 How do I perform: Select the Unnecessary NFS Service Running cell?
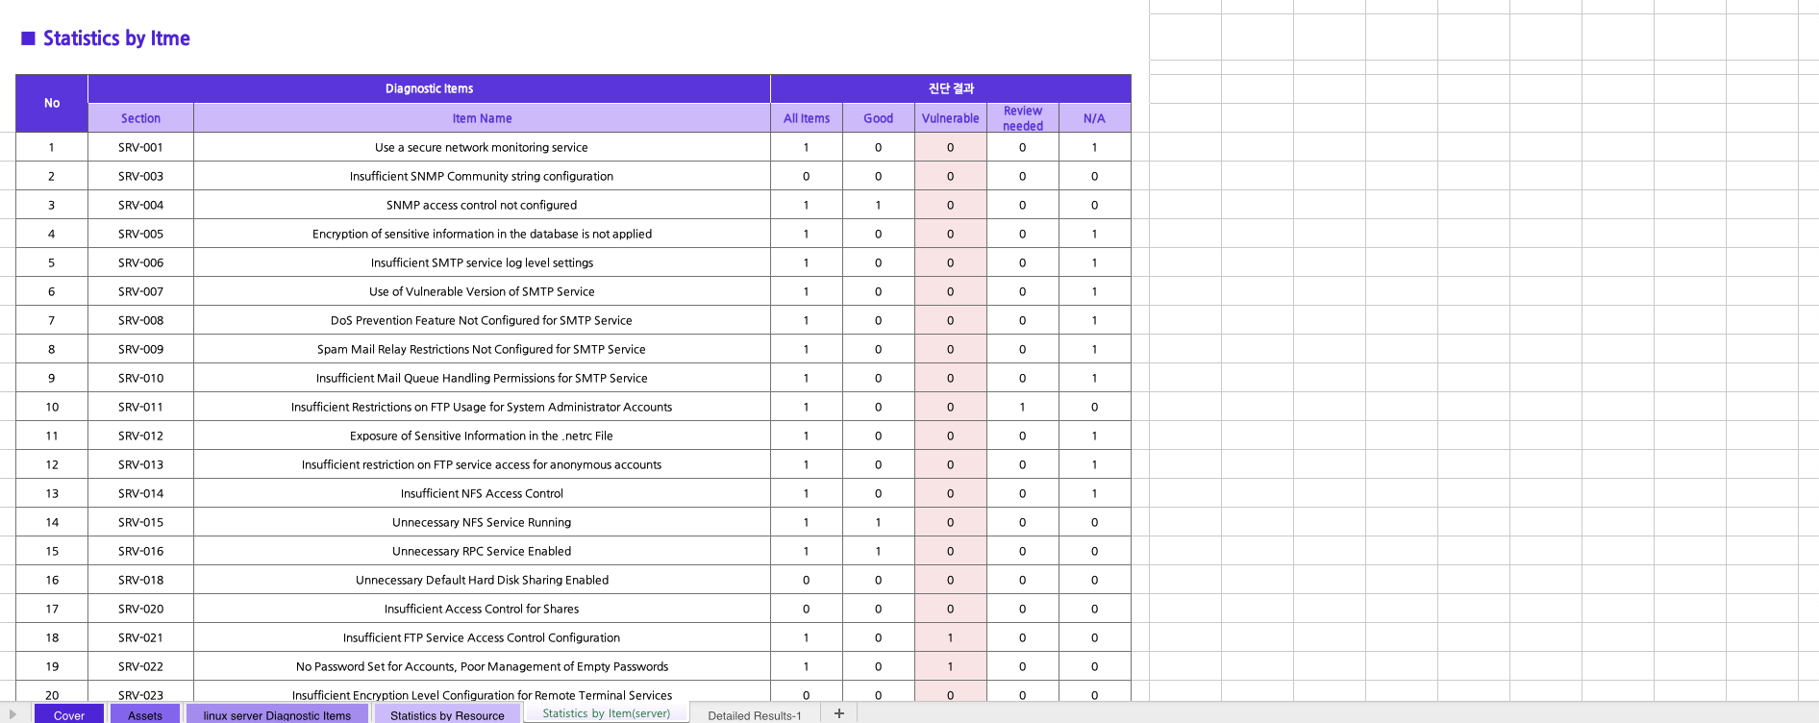tap(482, 522)
